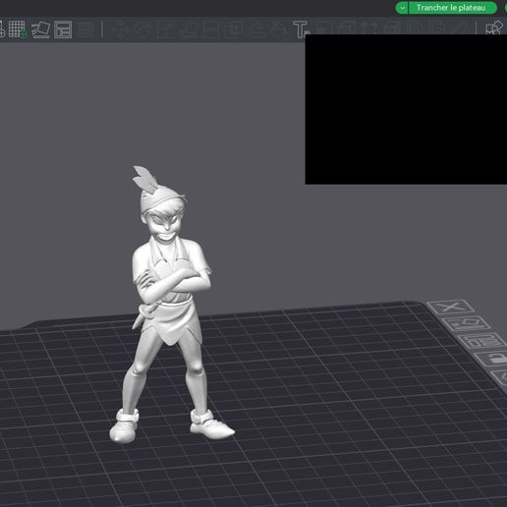Screen dimensions: 507x507
Task: Click the Trancher le plateau button
Action: [452, 8]
